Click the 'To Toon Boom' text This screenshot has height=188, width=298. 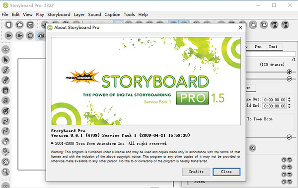[260, 119]
